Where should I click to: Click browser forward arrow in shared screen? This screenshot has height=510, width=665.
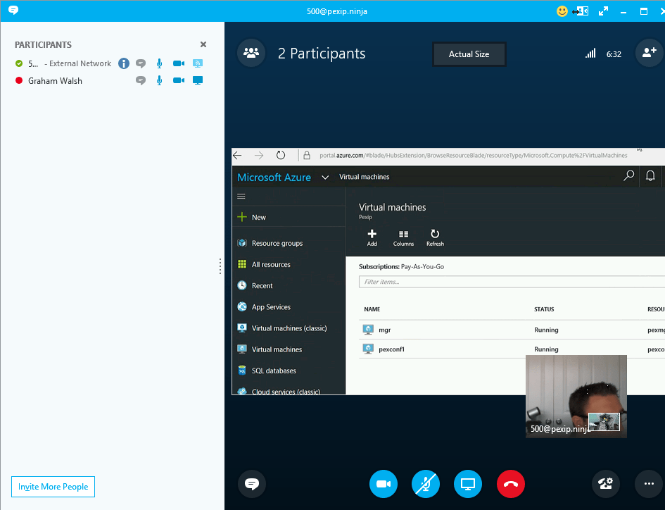click(x=259, y=156)
